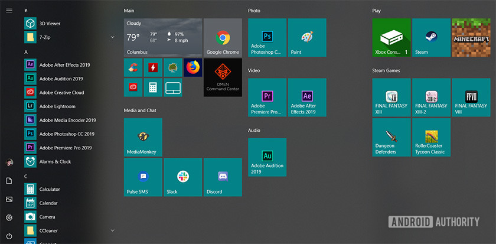Launch the Steam tile
The height and width of the screenshot is (244, 496).
pyautogui.click(x=431, y=37)
